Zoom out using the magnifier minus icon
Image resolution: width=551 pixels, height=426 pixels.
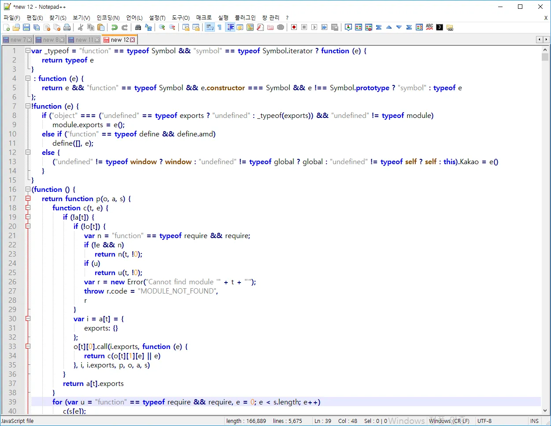[172, 27]
